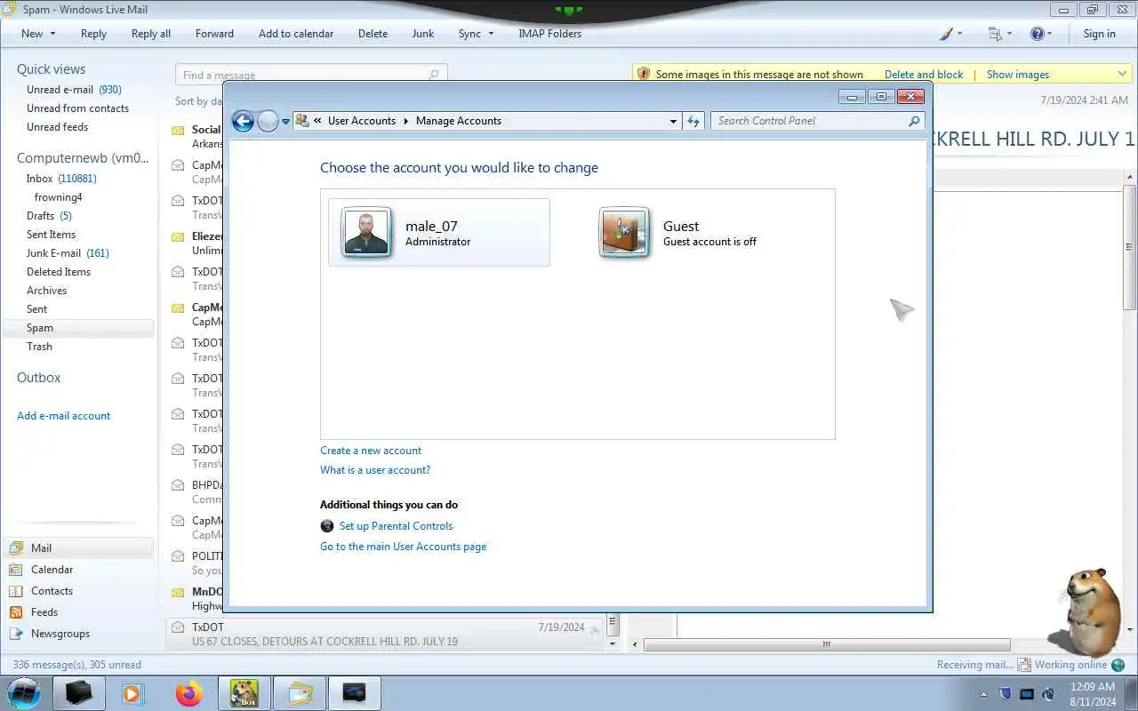Viewport: 1138px width, 711px height.
Task: Click the message list vertical scrollbar grip
Action: pyautogui.click(x=613, y=622)
